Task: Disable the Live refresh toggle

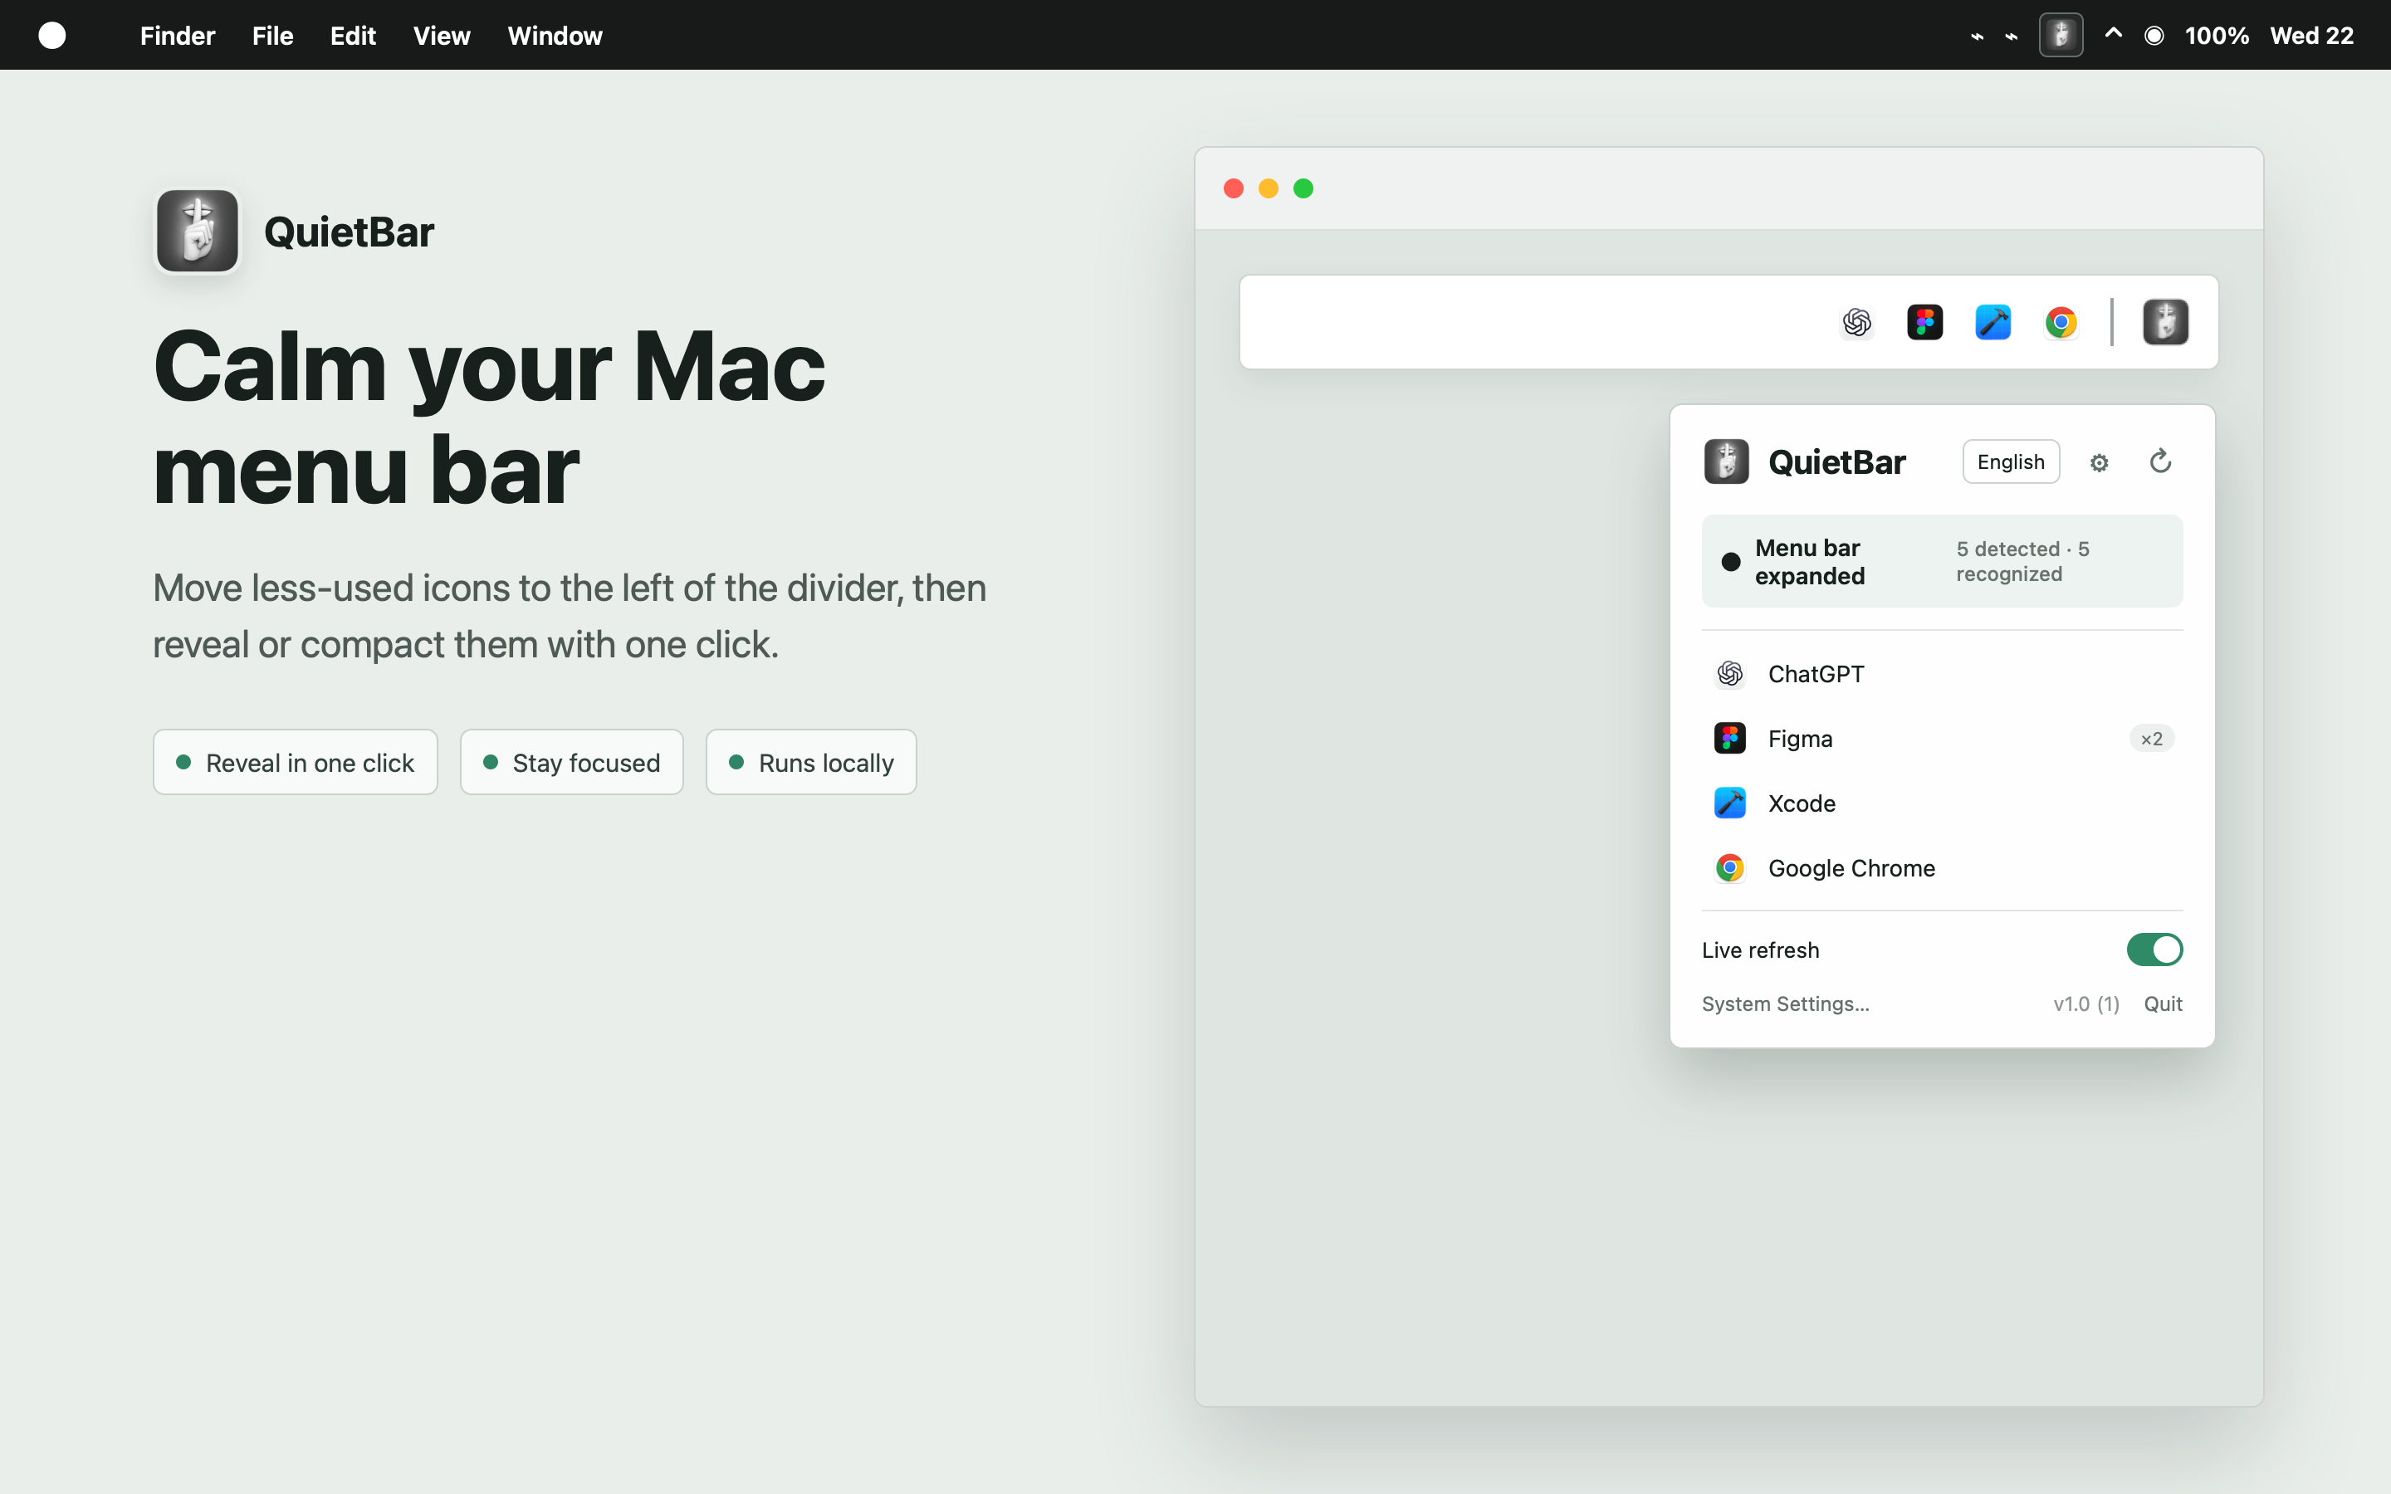Action: tap(2155, 950)
